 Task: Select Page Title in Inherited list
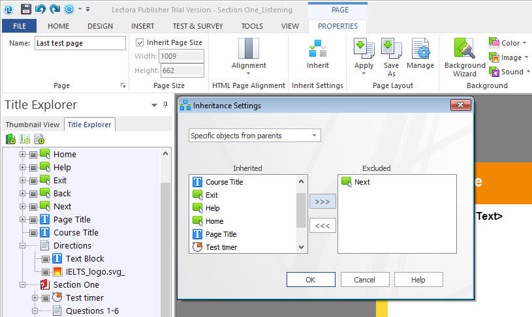221,234
